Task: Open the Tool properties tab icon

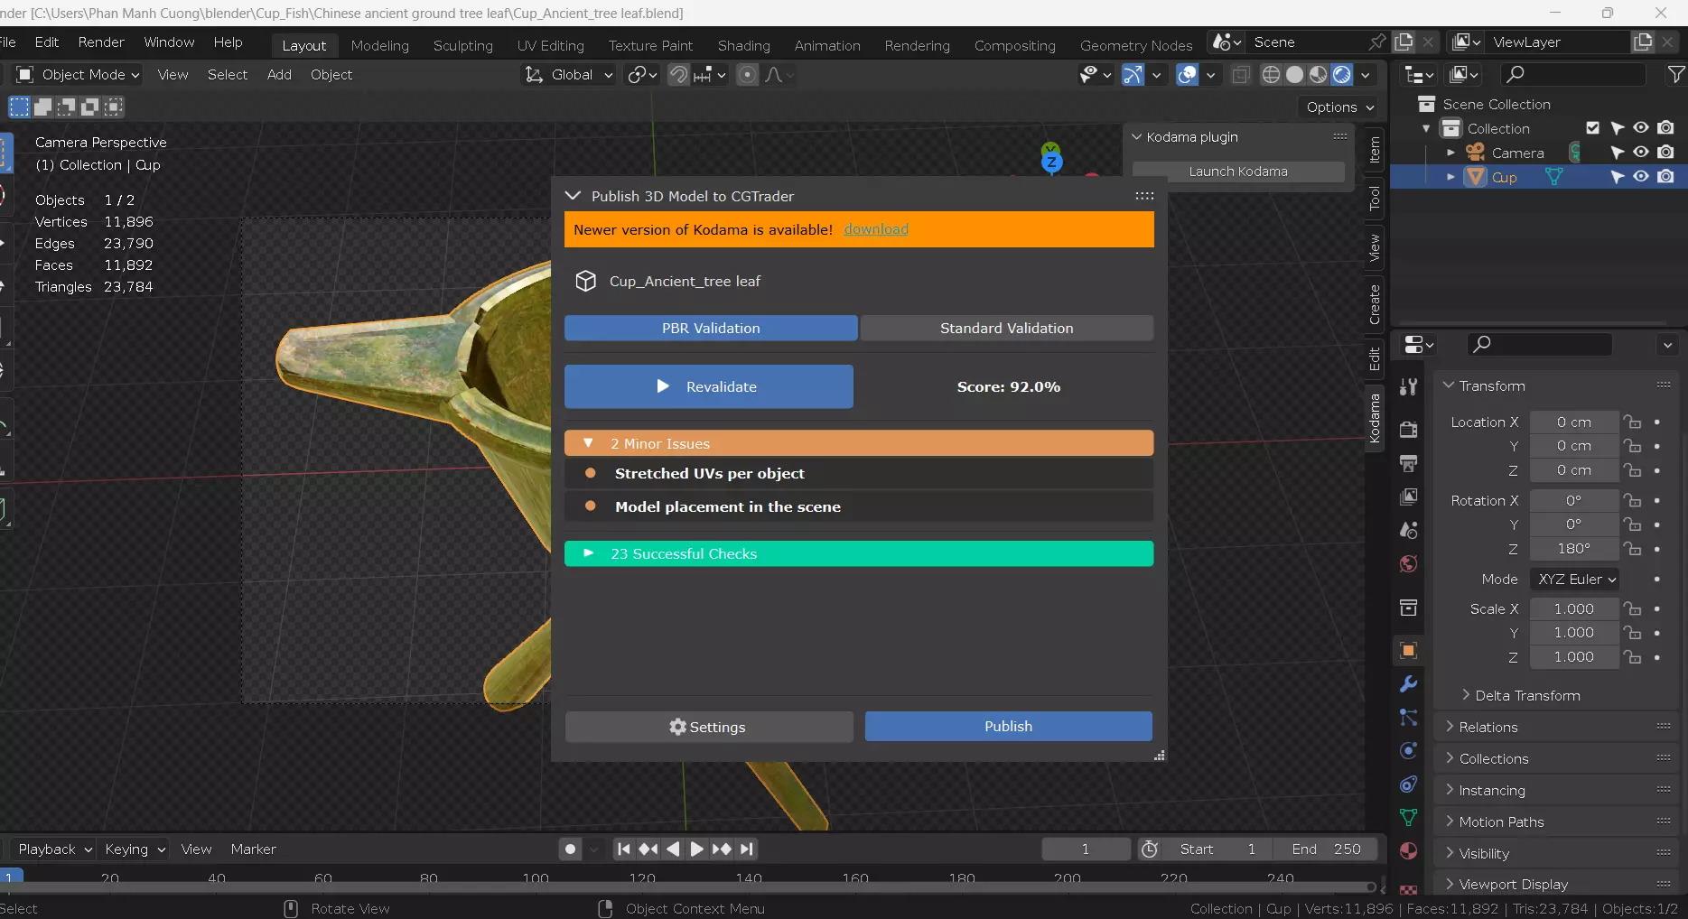Action: (1408, 387)
